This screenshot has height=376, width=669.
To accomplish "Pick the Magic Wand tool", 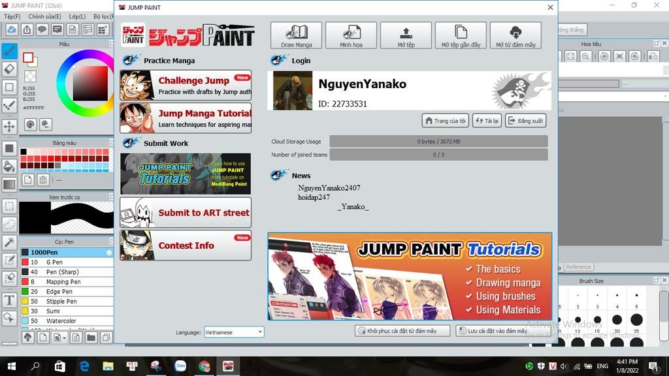I will click(x=9, y=242).
